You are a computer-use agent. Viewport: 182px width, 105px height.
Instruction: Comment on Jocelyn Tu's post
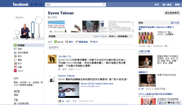(65, 69)
